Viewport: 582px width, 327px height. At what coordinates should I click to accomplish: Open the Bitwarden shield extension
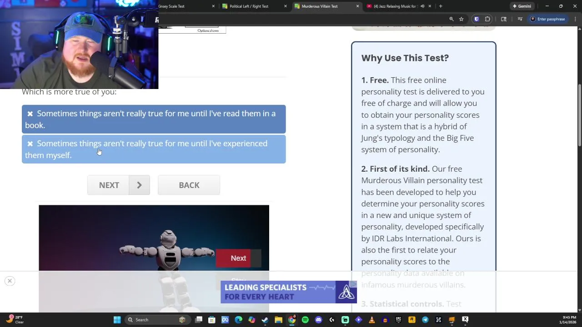(477, 19)
